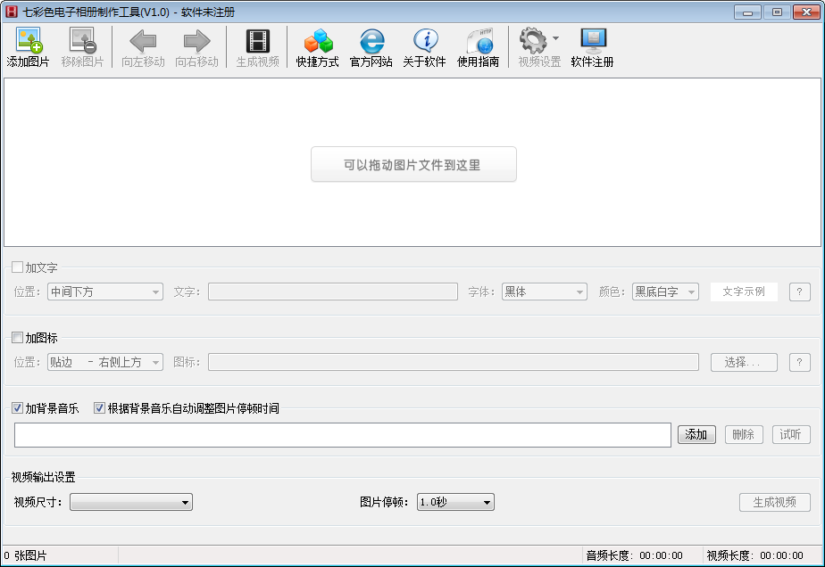
Task: Expand the 视频设置 dropdown arrow
Action: pyautogui.click(x=555, y=40)
